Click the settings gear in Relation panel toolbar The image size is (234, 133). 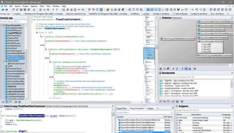[195, 69]
